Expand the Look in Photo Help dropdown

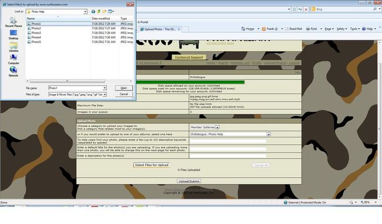click(85, 12)
